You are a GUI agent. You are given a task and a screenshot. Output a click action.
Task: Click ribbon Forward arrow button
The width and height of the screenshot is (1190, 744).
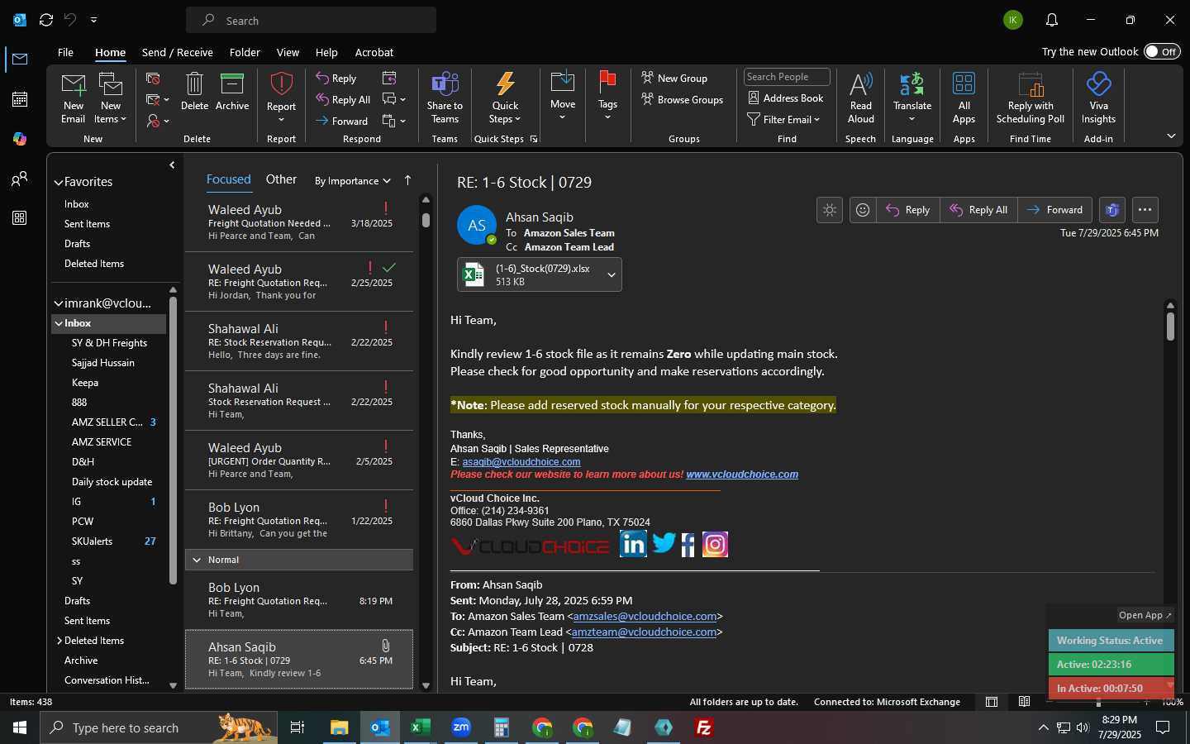(x=341, y=122)
